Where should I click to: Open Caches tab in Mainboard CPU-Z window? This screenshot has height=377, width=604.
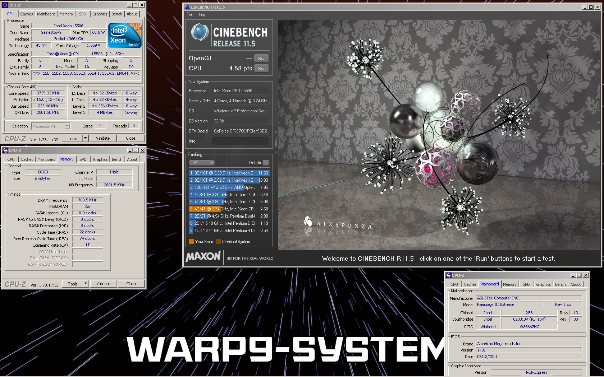point(470,284)
